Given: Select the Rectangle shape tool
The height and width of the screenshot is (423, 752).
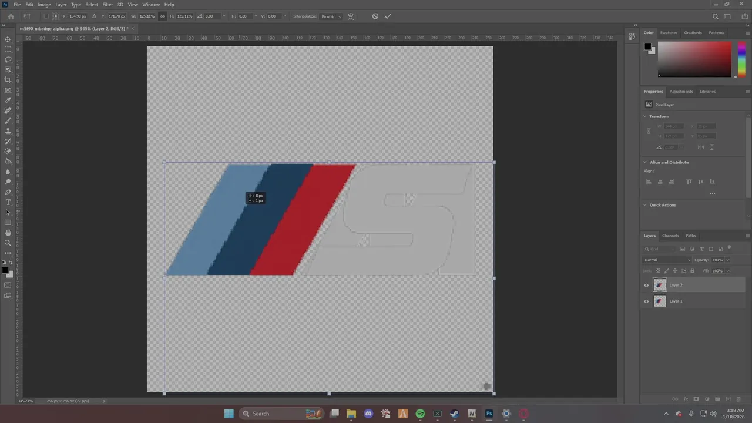Looking at the screenshot, I should point(8,223).
